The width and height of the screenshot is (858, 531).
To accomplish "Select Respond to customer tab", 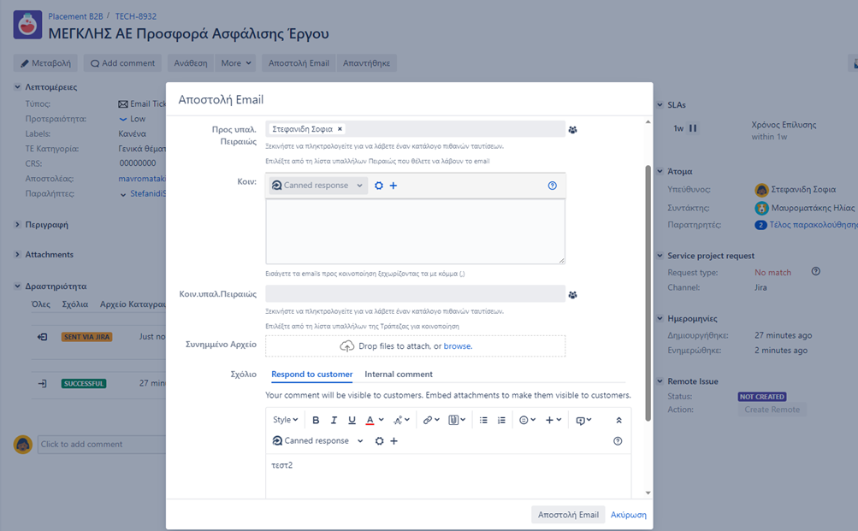I will point(312,374).
